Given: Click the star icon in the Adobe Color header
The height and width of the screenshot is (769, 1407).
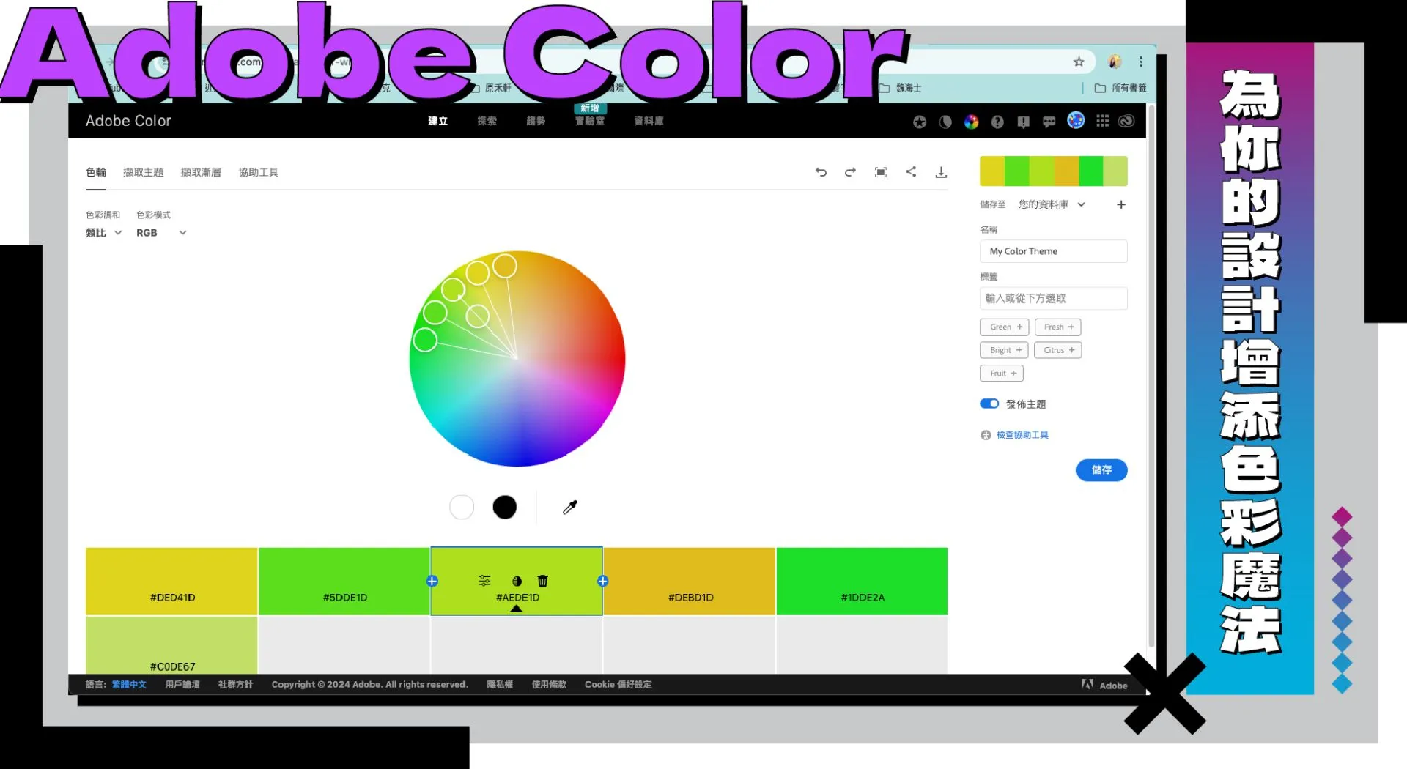Looking at the screenshot, I should pos(920,122).
